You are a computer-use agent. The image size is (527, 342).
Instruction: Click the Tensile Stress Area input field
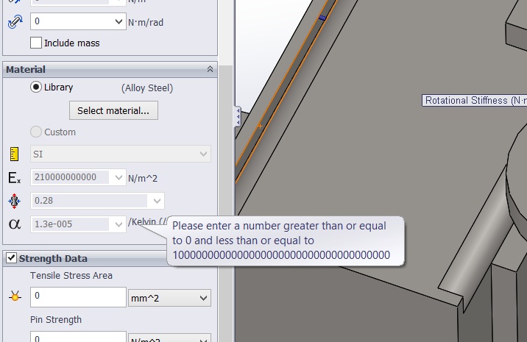[78, 297]
